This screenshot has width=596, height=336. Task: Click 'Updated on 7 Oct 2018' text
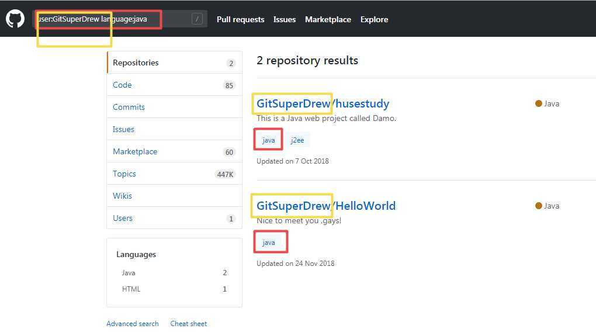pos(292,161)
